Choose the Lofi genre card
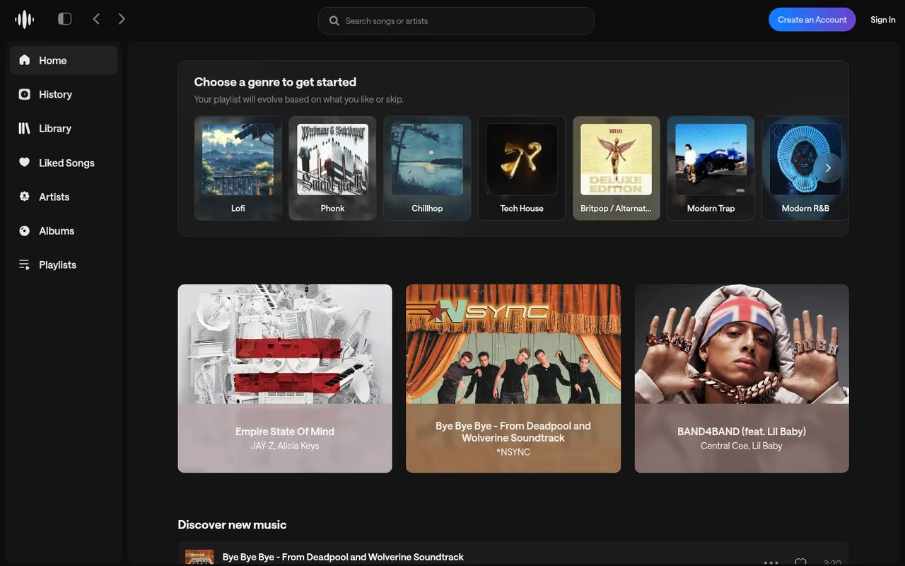This screenshot has width=905, height=566. (x=238, y=168)
